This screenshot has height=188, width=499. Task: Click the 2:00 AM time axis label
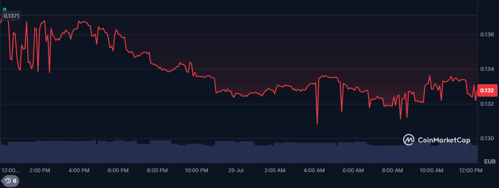point(275,171)
